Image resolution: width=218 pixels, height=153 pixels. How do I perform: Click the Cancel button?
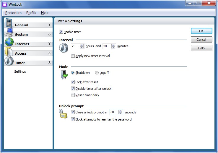coord(201,40)
